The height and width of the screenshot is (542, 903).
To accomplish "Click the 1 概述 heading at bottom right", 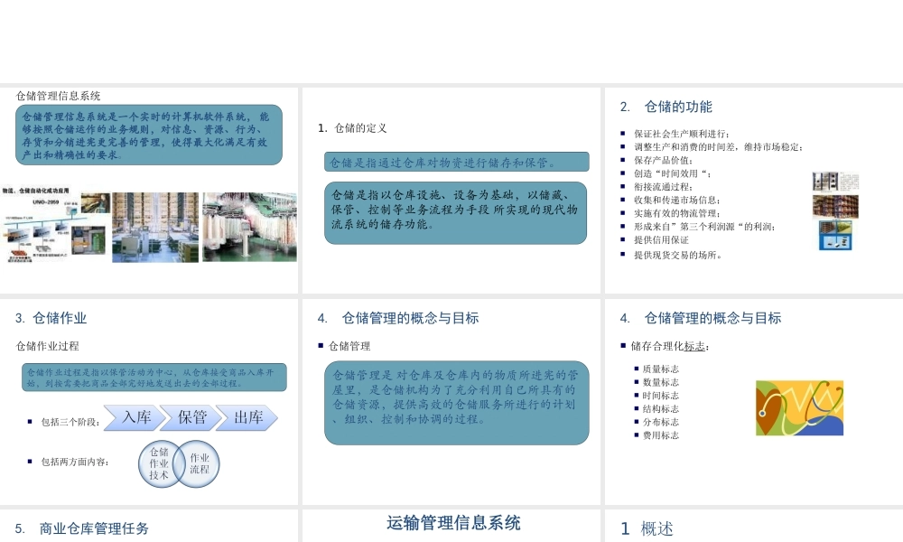I will 646,528.
